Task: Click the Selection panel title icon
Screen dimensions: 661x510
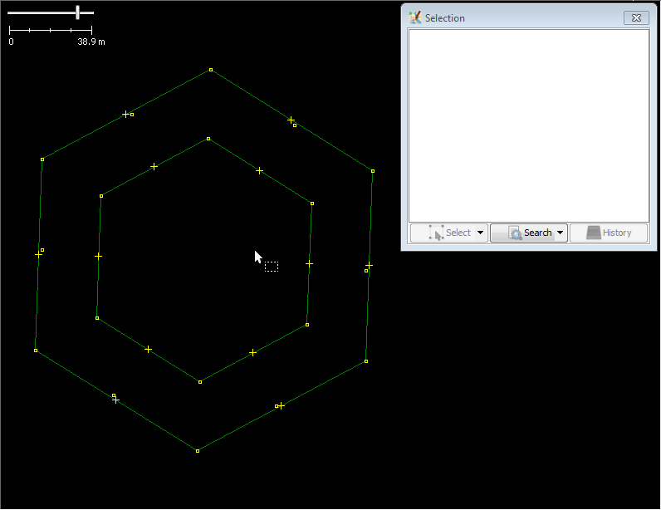Action: (415, 17)
